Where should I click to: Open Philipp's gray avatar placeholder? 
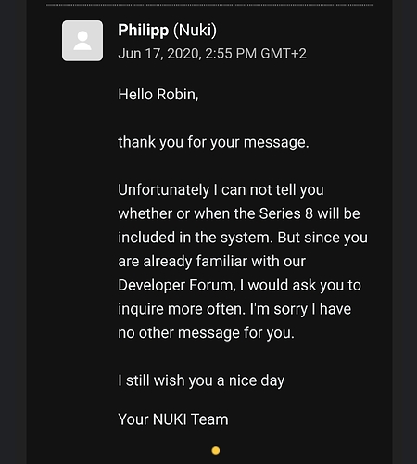coord(82,41)
